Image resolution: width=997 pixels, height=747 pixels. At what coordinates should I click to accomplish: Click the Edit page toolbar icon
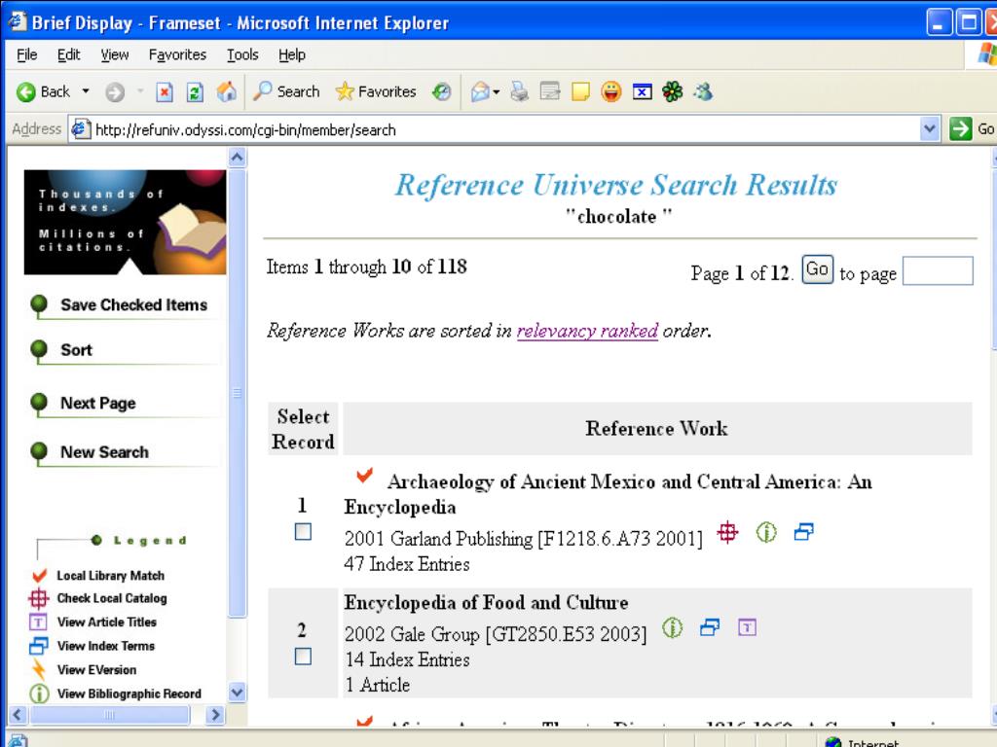(x=550, y=92)
